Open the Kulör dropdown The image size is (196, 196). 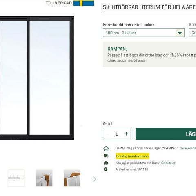[x=192, y=33]
